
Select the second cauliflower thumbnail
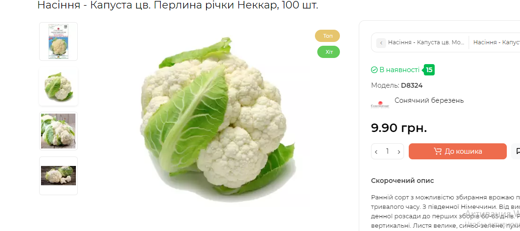click(58, 86)
